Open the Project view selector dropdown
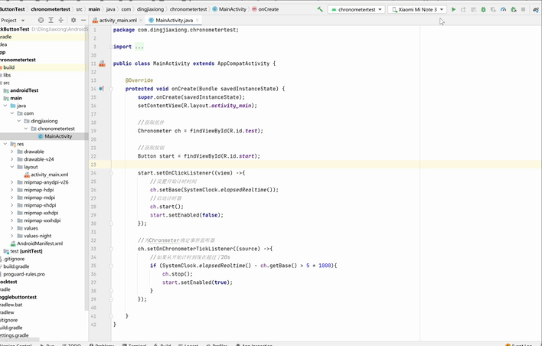 click(13, 20)
